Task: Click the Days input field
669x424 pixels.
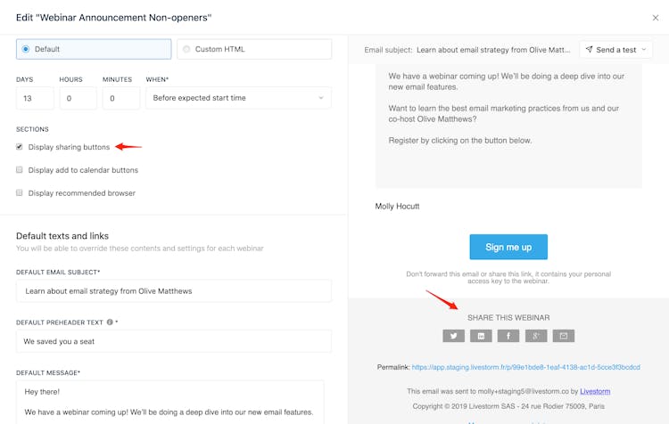Action: 35,98
